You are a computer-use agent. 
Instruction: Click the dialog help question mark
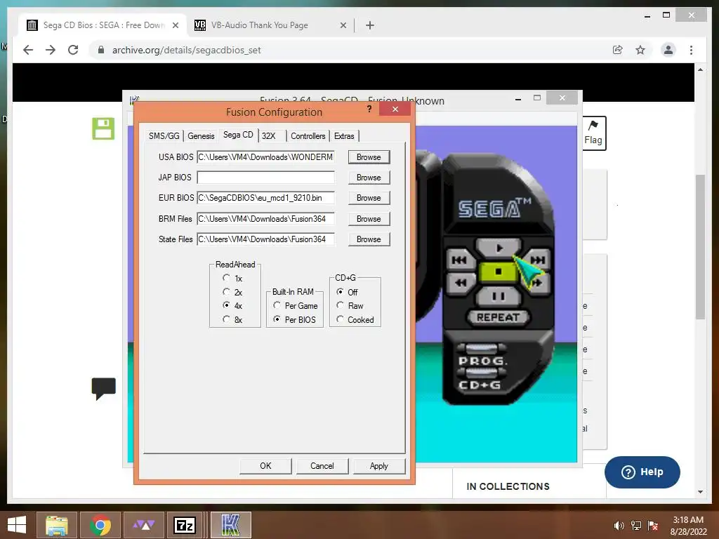369,109
